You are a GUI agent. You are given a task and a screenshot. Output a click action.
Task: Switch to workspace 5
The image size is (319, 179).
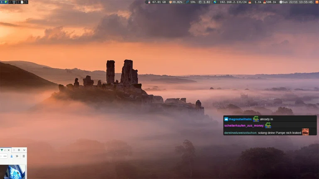pyautogui.click(x=26, y=2)
